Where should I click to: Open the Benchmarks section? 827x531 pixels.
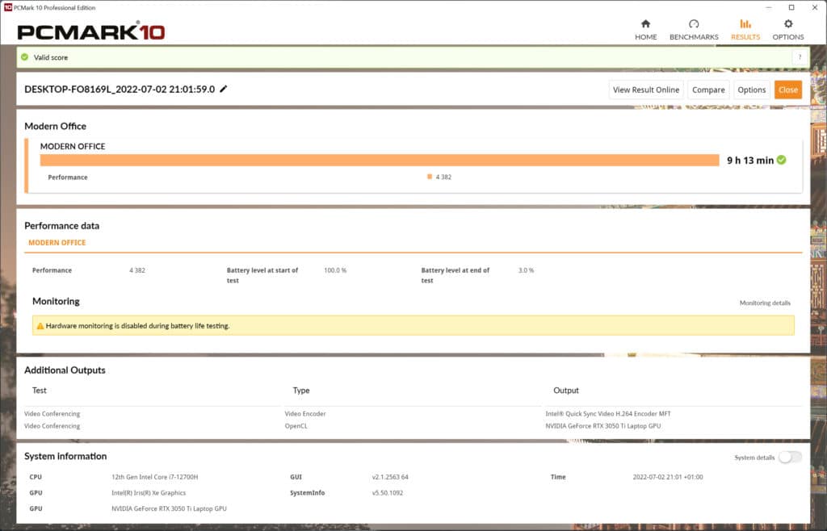694,30
